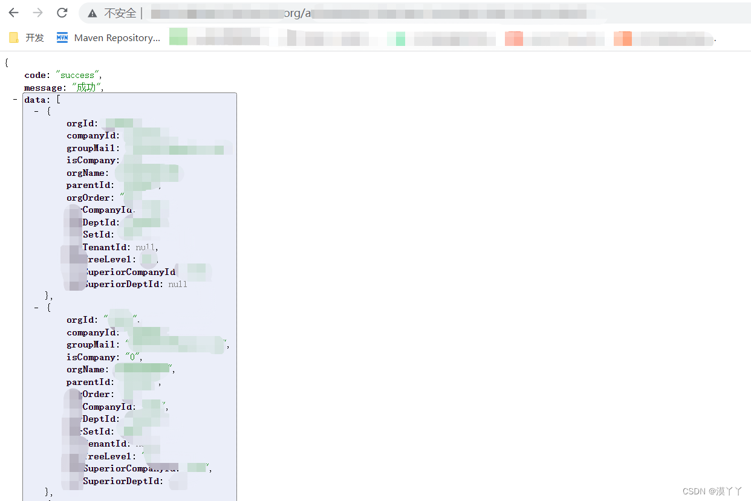Click the "data: [" key line
Image resolution: width=751 pixels, height=501 pixels.
[42, 100]
